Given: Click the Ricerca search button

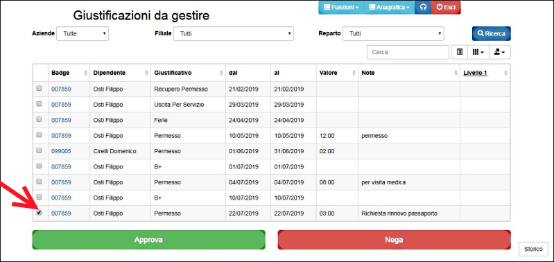Looking at the screenshot, I should (x=491, y=33).
